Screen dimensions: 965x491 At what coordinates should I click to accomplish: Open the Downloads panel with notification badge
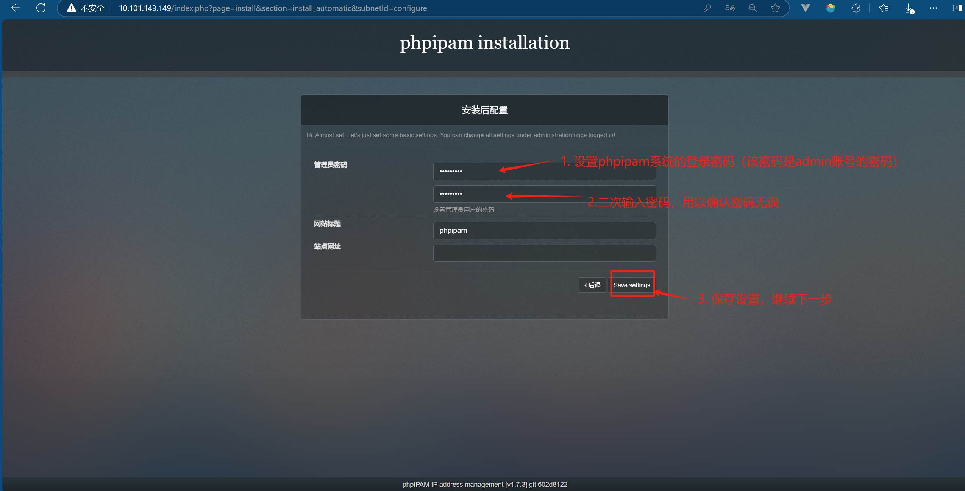pos(909,8)
